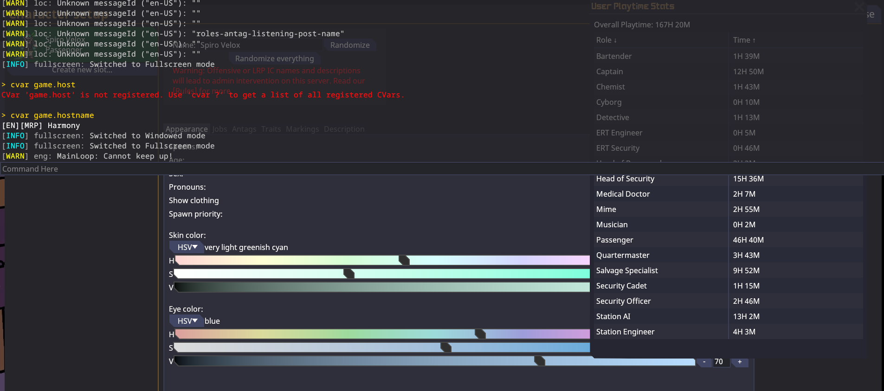Select the Passenger row in playtime table
Image resolution: width=884 pixels, height=391 pixels.
click(729, 240)
